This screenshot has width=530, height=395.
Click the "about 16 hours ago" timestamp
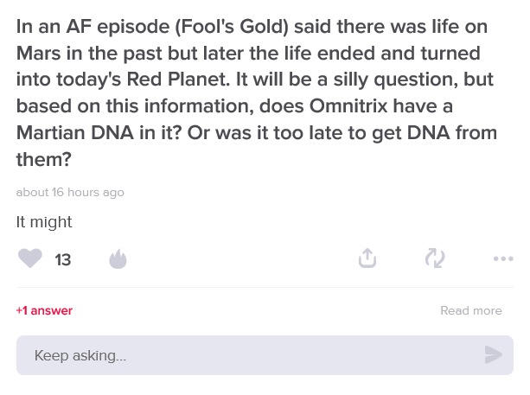click(70, 192)
